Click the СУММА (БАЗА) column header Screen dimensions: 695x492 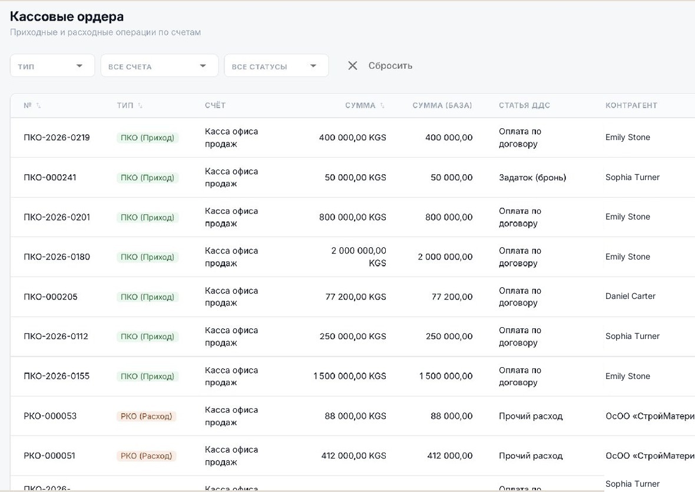click(x=442, y=105)
